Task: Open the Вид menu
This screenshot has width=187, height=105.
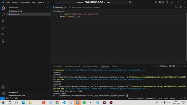Action: pos(33,2)
